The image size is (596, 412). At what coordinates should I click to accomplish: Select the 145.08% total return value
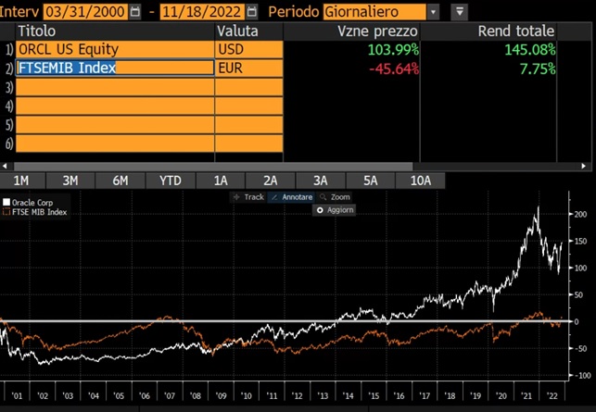pyautogui.click(x=530, y=50)
